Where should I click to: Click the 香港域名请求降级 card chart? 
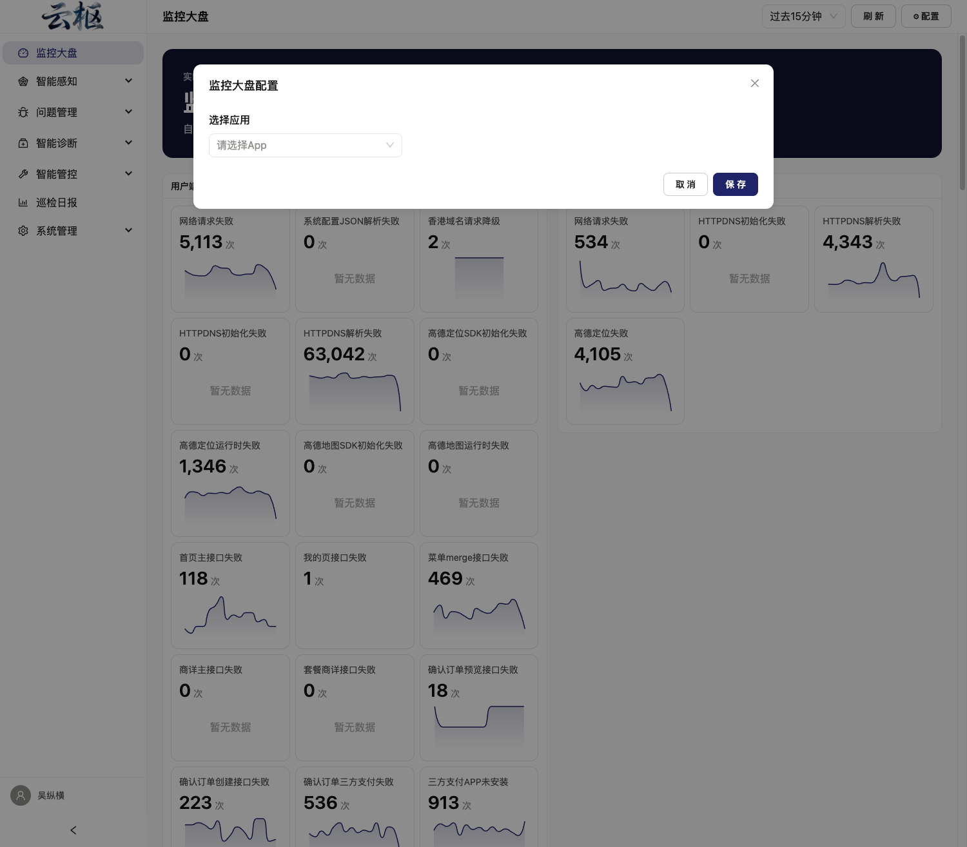(x=479, y=278)
